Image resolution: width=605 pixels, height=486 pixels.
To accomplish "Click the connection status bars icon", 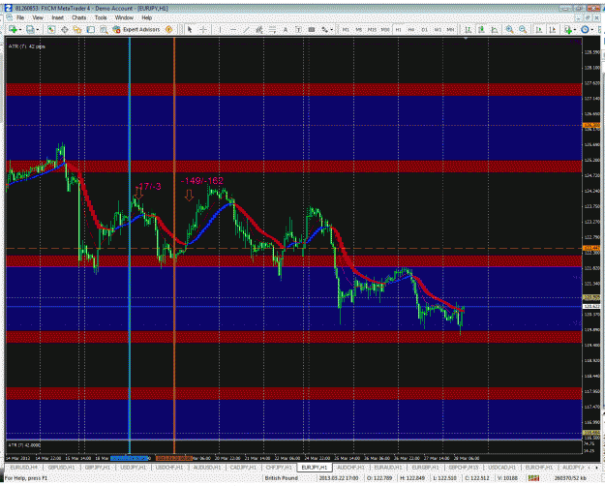I will point(533,478).
